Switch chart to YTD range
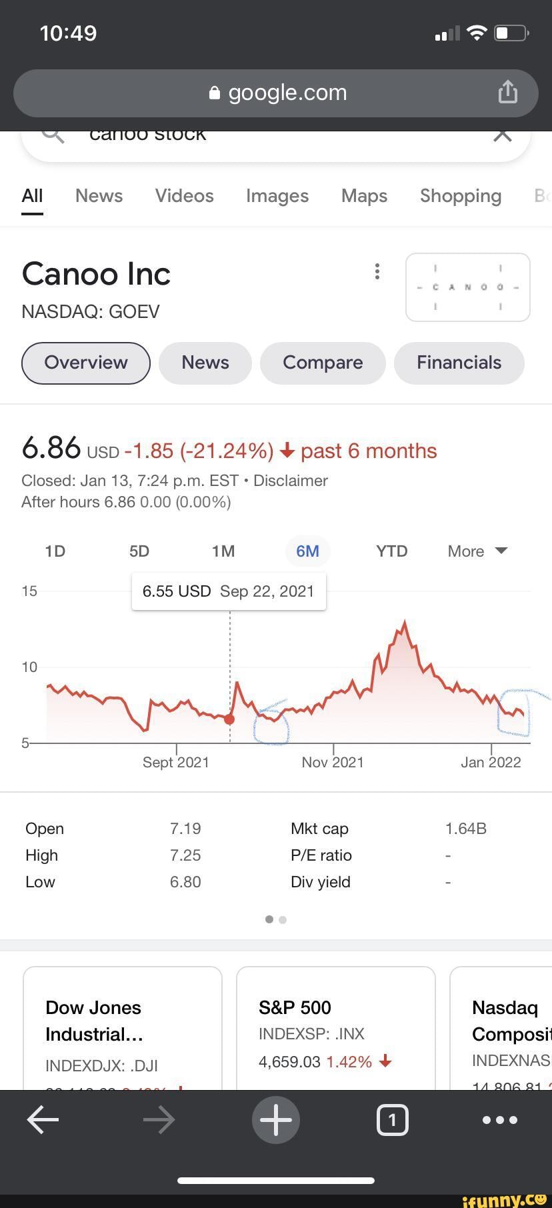The width and height of the screenshot is (552, 1208). tap(391, 551)
